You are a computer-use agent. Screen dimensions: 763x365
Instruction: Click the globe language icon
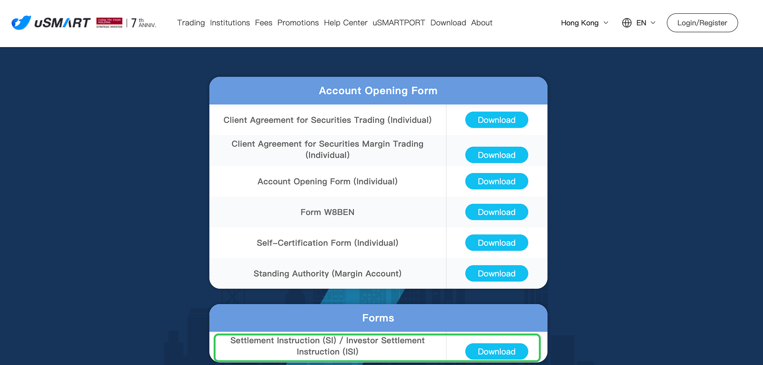tap(627, 23)
